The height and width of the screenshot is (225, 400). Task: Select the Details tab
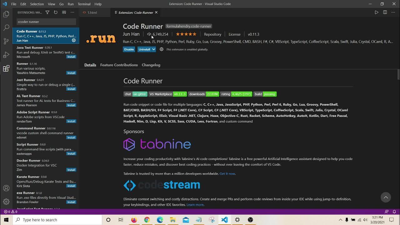pyautogui.click(x=90, y=65)
